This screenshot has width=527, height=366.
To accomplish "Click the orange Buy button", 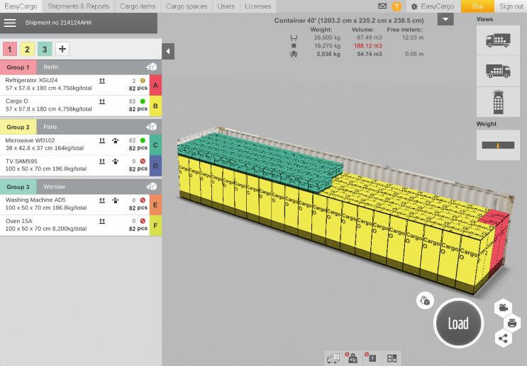I will point(477,6).
